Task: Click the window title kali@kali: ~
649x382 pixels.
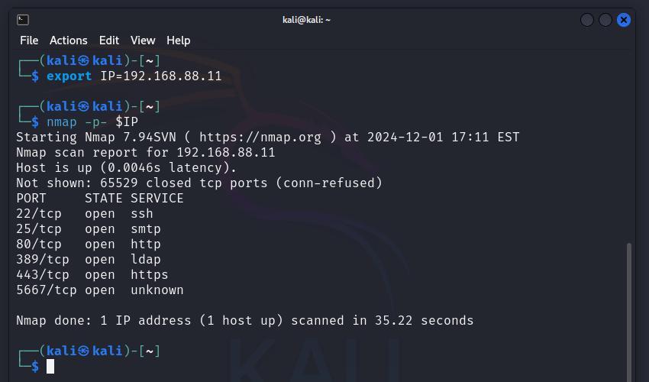Action: (308, 20)
